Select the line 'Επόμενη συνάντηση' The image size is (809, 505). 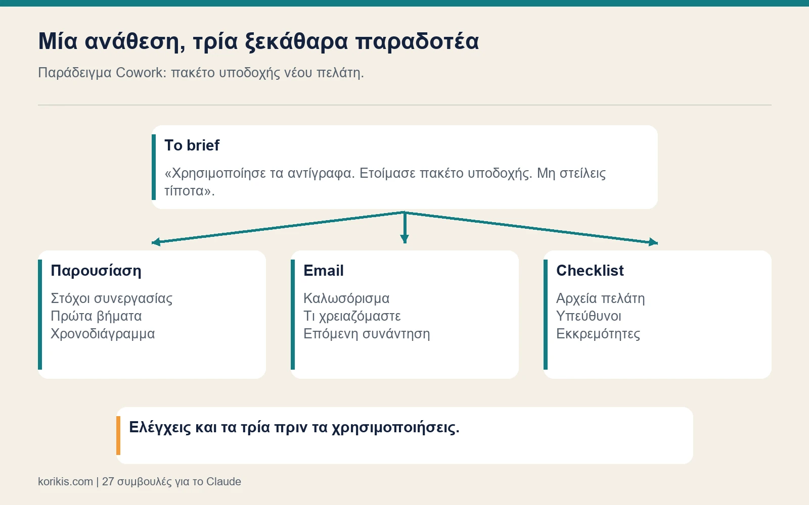click(x=367, y=334)
